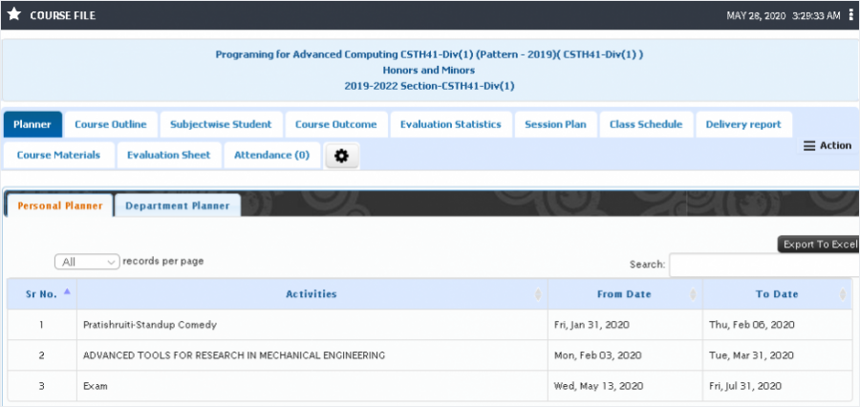Click the serial number 1 cell

(42, 325)
